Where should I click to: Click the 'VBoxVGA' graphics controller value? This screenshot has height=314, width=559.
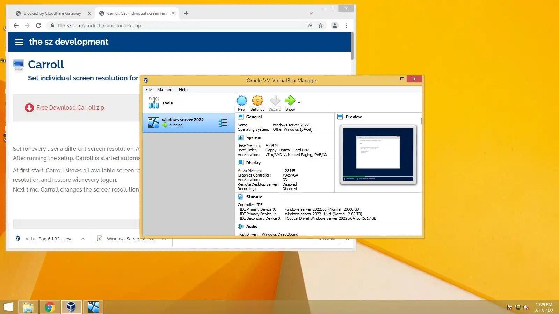click(290, 175)
